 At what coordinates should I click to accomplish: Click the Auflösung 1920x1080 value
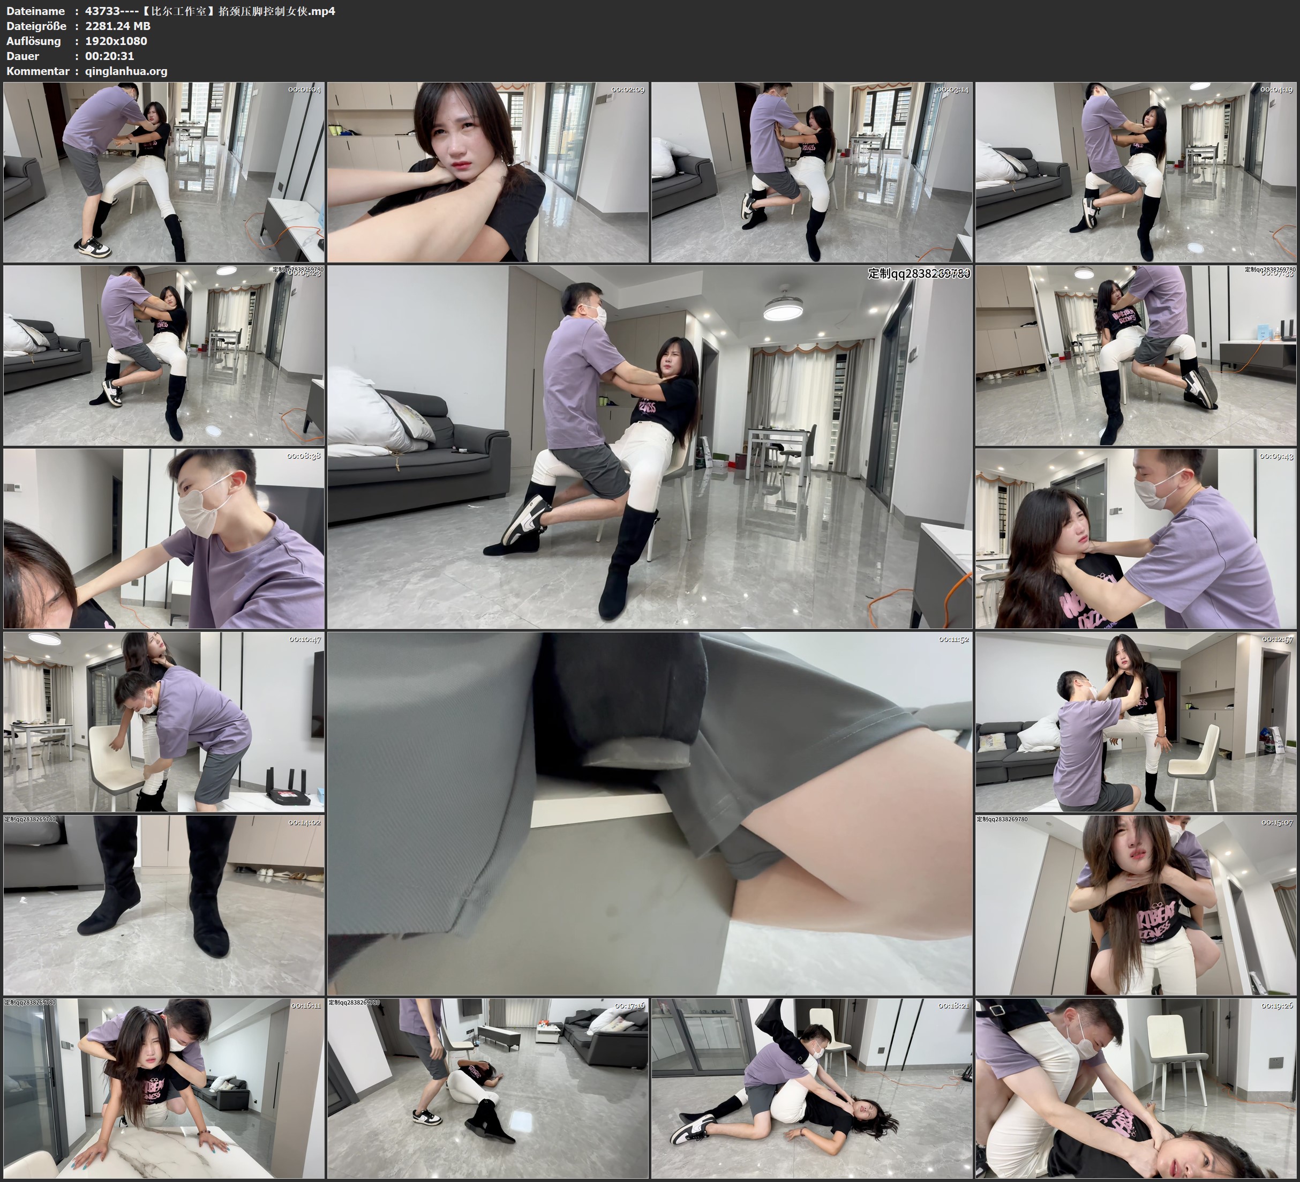click(x=116, y=41)
